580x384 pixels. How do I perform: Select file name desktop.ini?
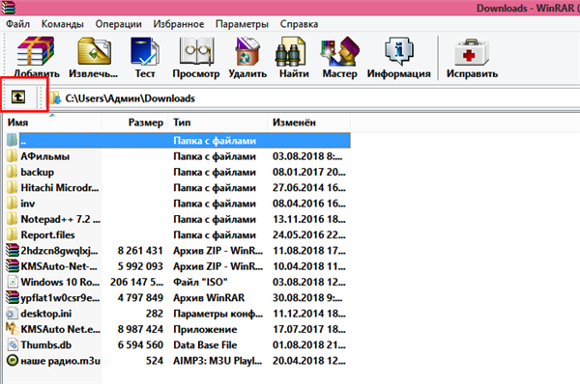coord(46,314)
